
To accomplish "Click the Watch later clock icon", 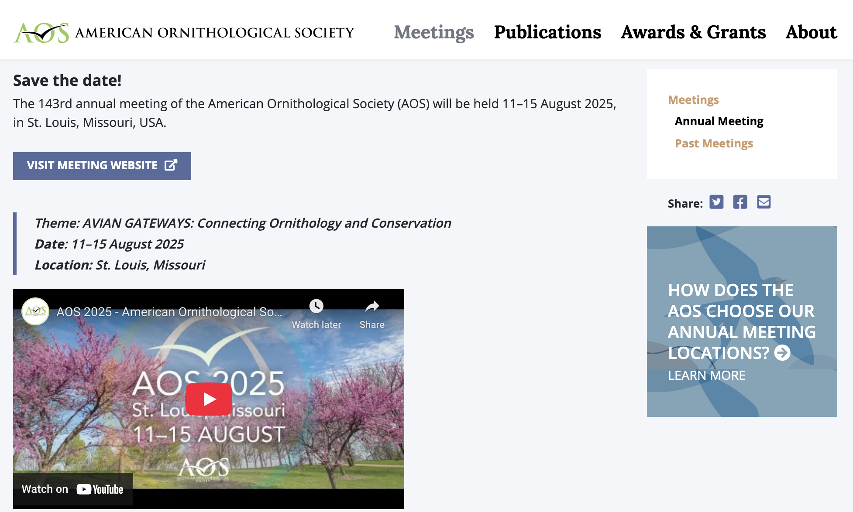I will pos(316,306).
